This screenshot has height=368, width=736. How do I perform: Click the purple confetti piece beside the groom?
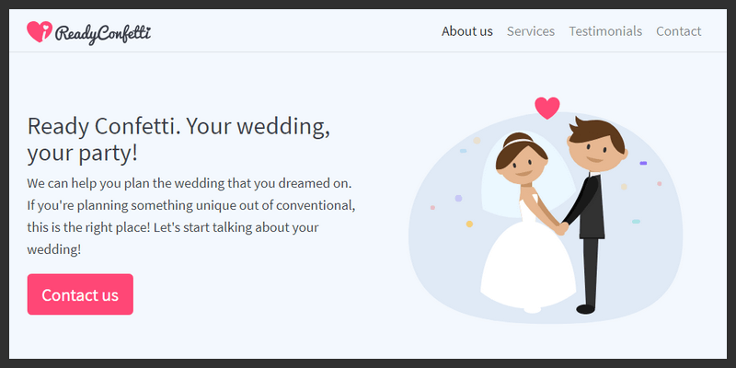coord(643,163)
